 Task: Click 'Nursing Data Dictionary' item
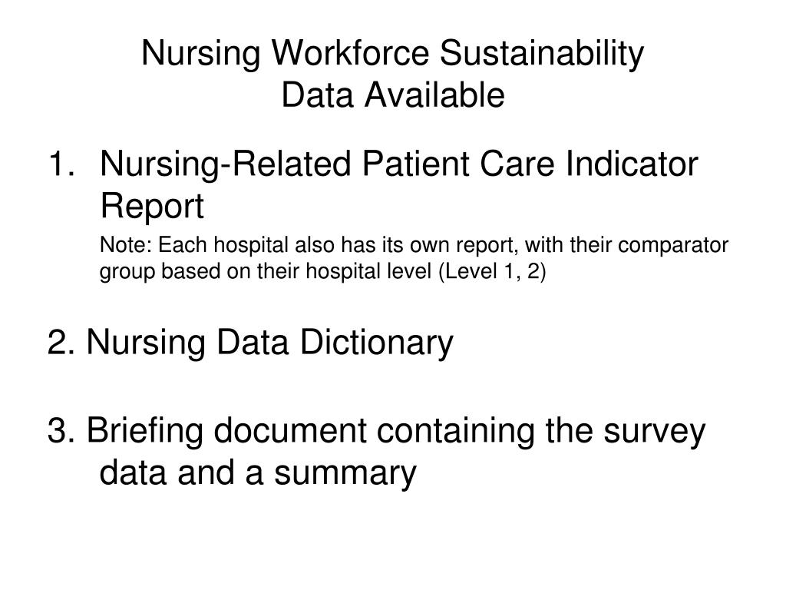click(269, 344)
